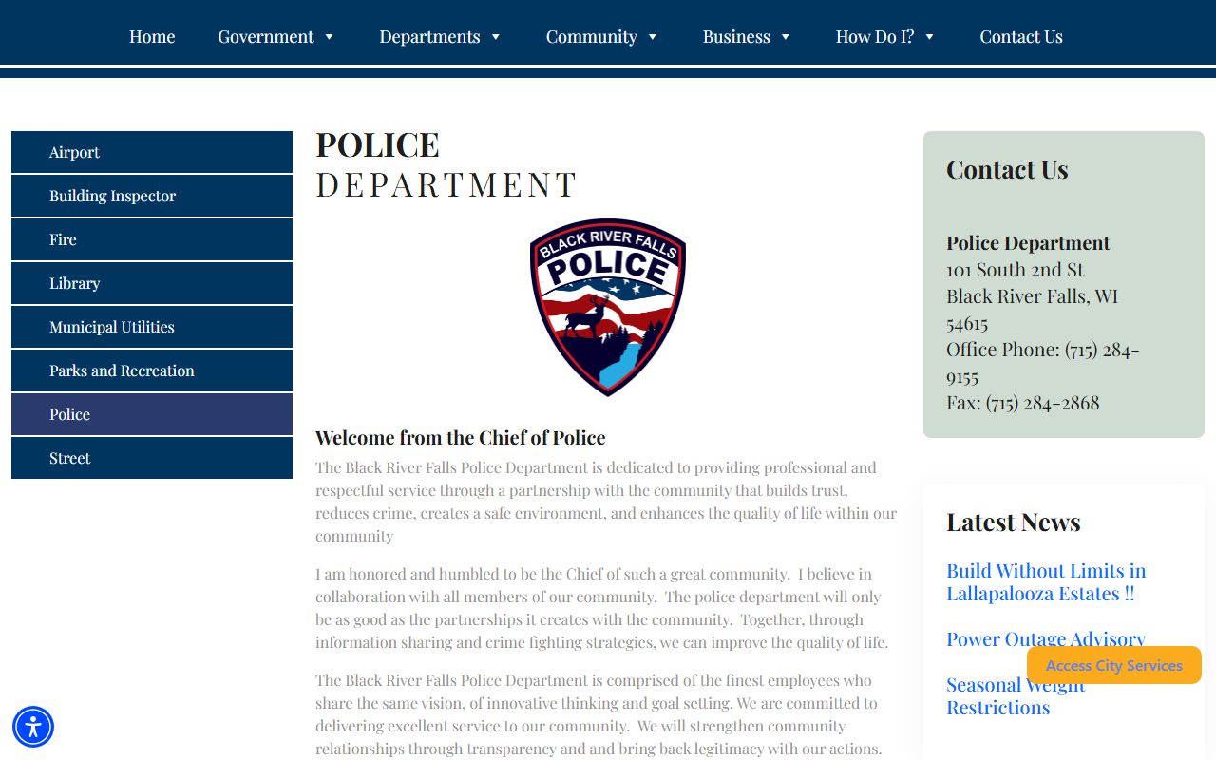Open the Library department page
The width and height of the screenshot is (1216, 760).
coord(152,283)
